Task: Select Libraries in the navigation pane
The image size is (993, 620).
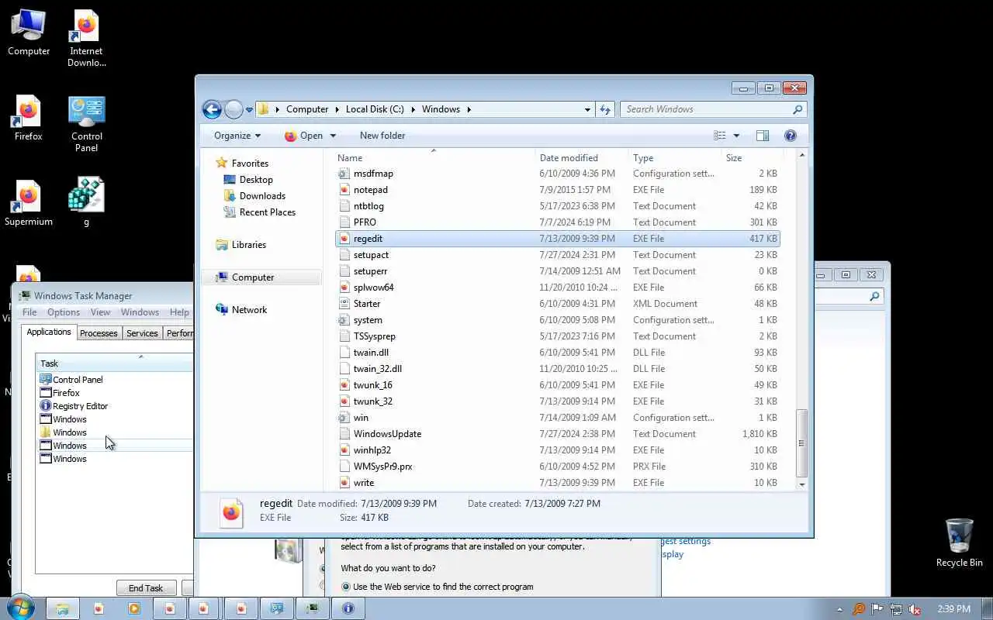Action: pos(249,245)
